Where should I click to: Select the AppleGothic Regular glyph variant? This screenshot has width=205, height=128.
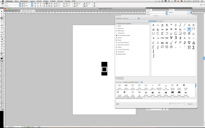(159, 87)
